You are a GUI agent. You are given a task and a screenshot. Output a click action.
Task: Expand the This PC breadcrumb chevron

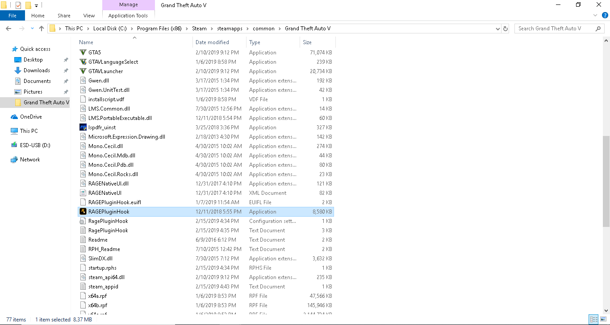pos(88,29)
